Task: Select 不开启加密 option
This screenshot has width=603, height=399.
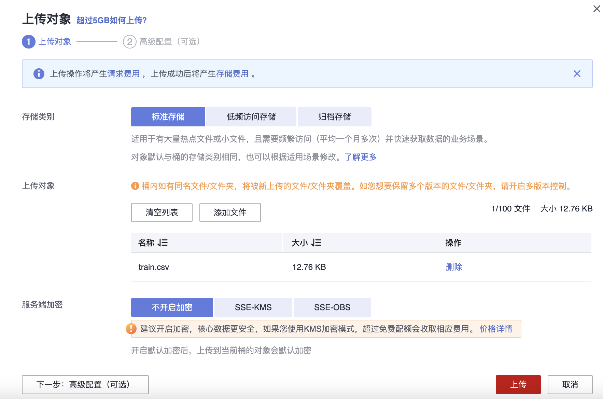Action: pos(172,307)
